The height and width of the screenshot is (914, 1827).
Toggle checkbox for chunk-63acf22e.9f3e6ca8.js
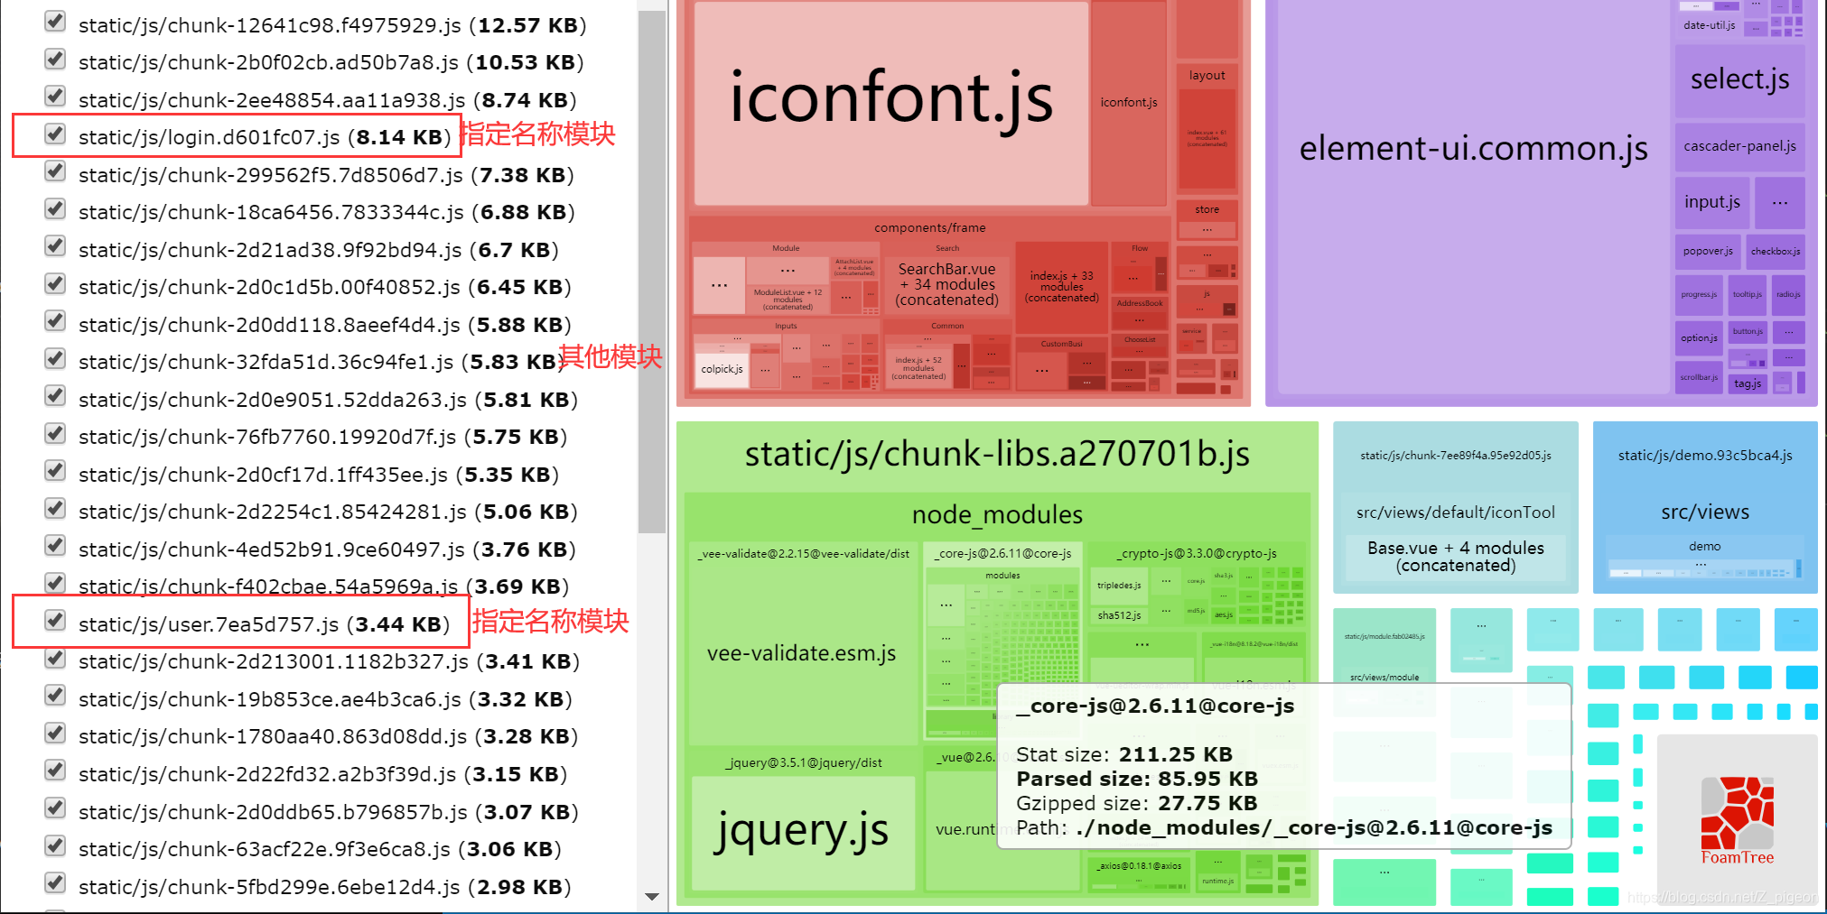point(55,845)
